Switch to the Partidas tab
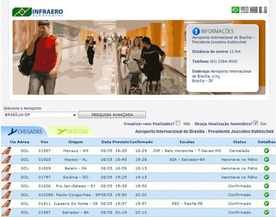Viewport: 276px width, 217px height. [73, 132]
